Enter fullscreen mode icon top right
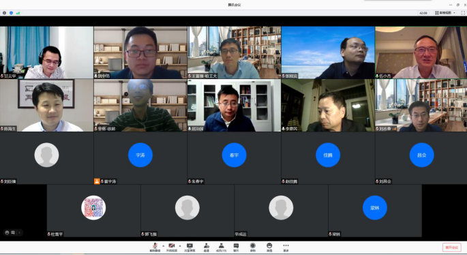 coord(463,13)
